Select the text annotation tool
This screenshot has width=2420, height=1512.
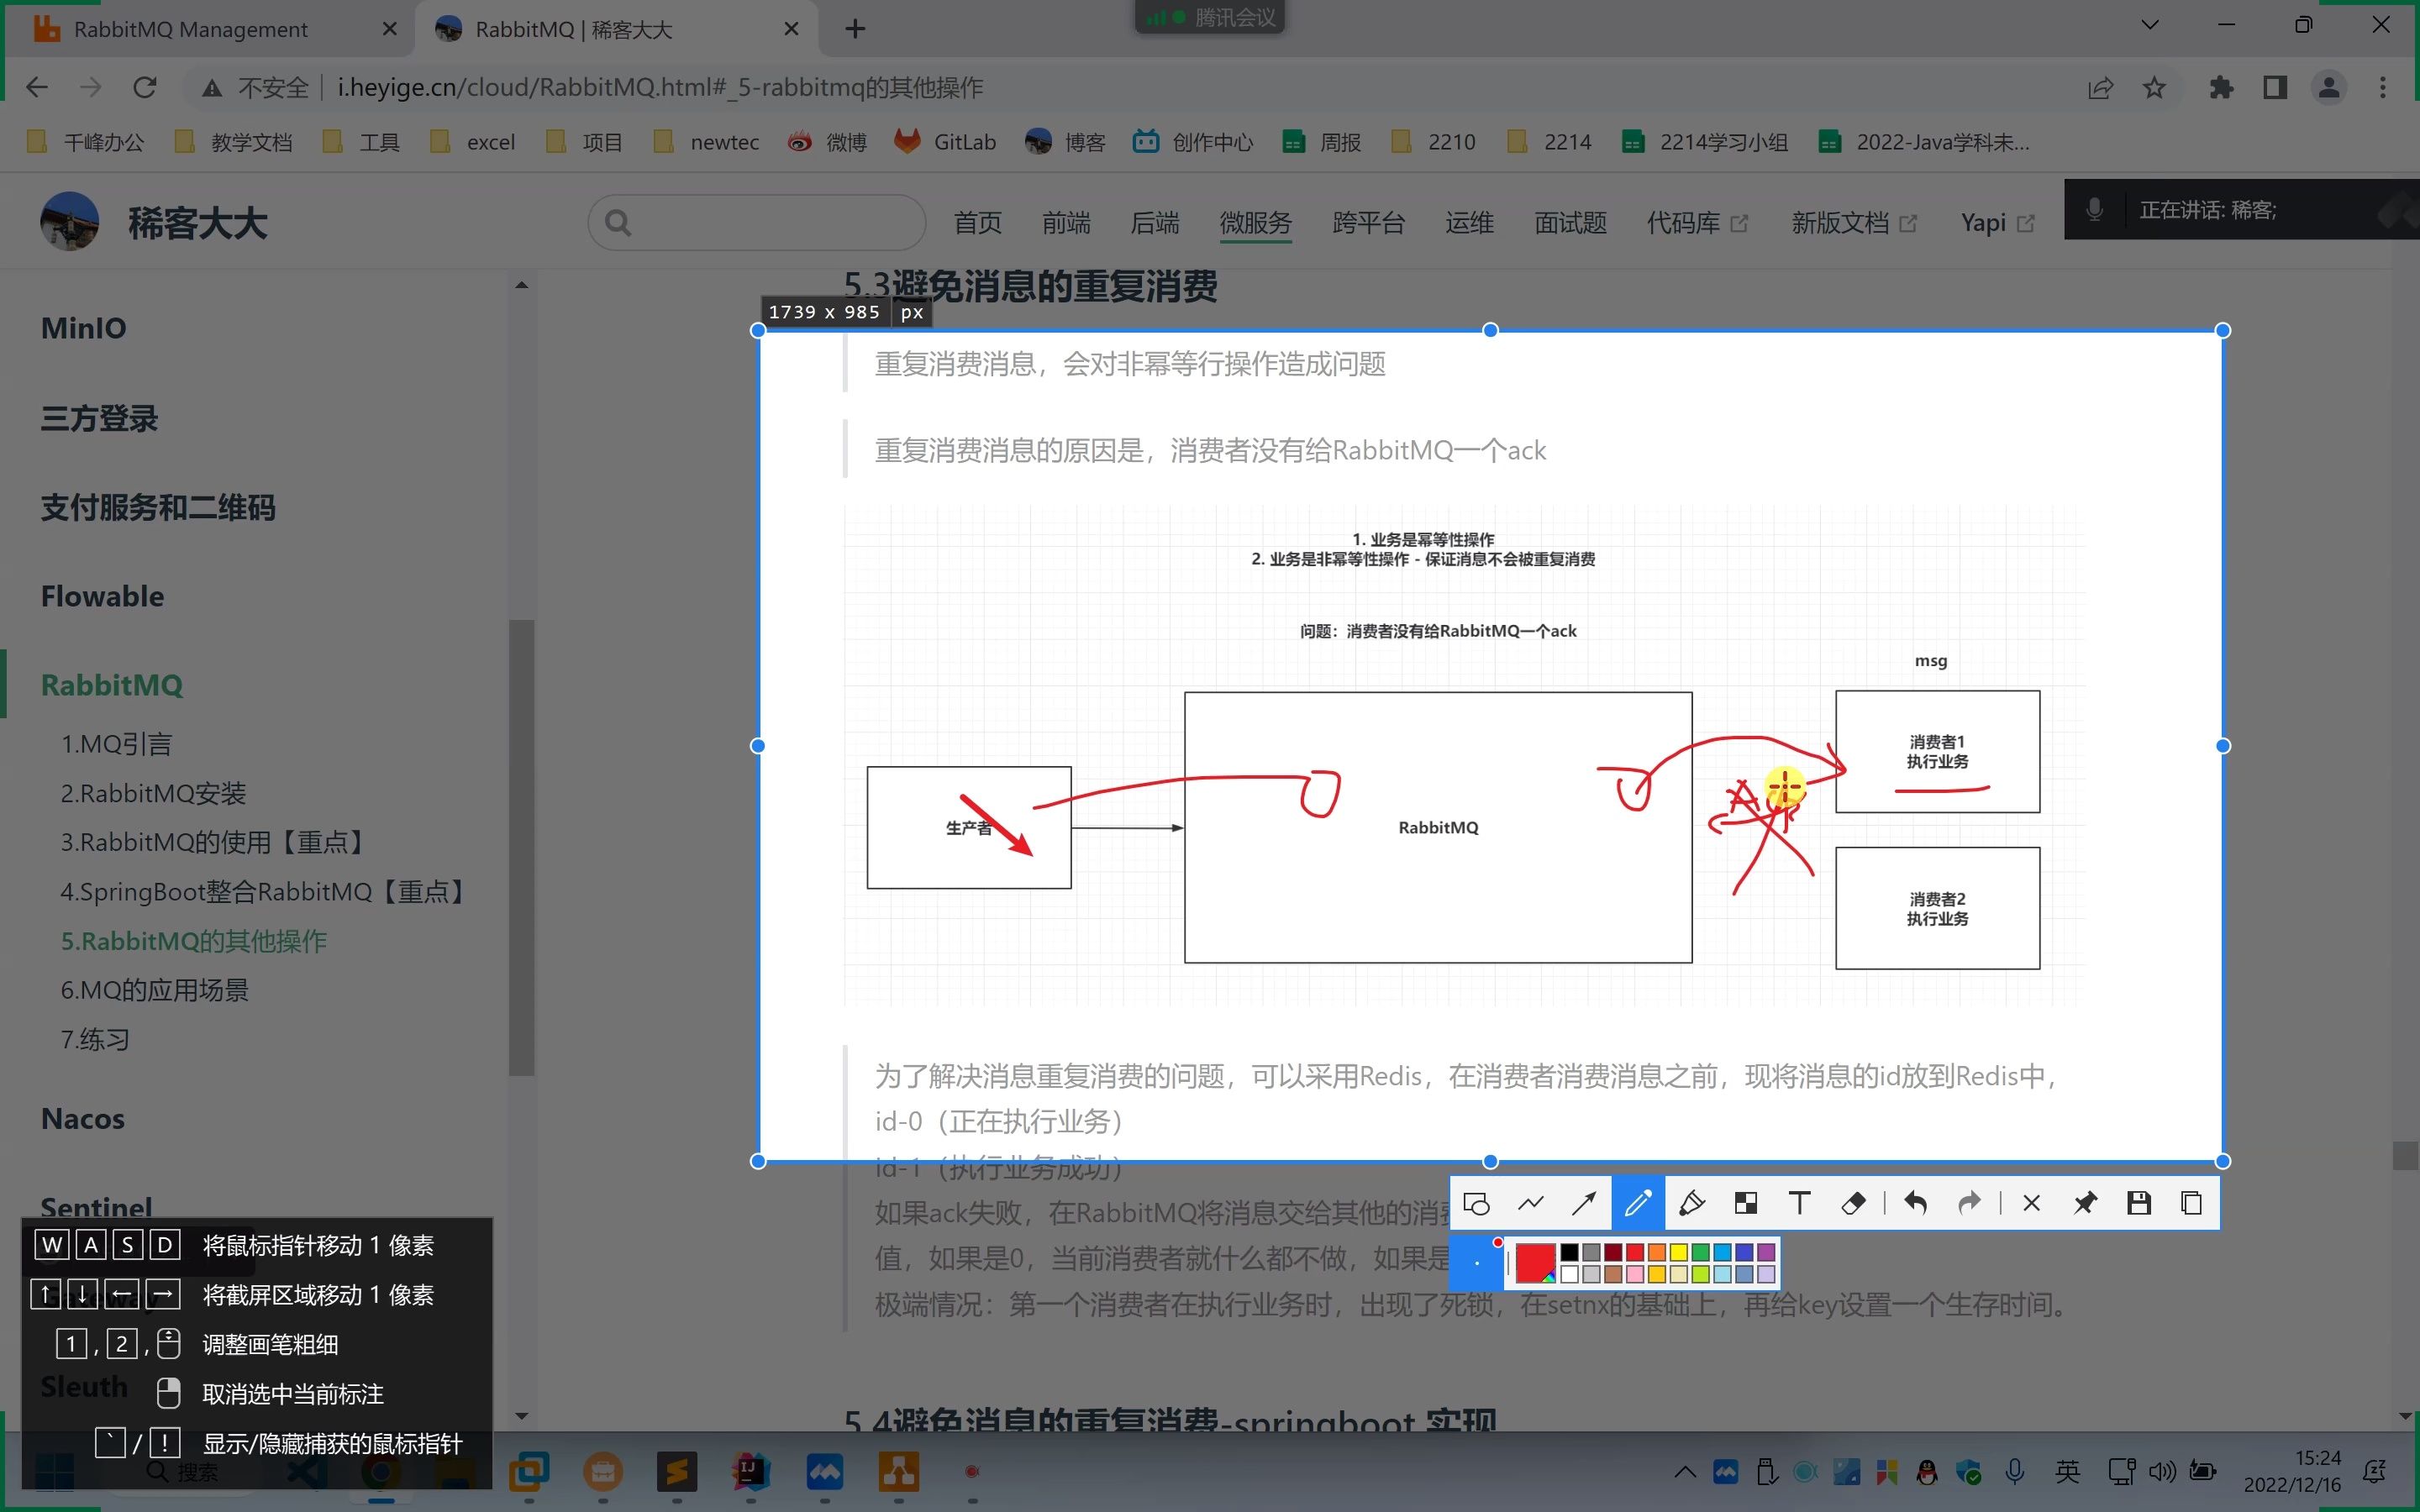[1799, 1203]
